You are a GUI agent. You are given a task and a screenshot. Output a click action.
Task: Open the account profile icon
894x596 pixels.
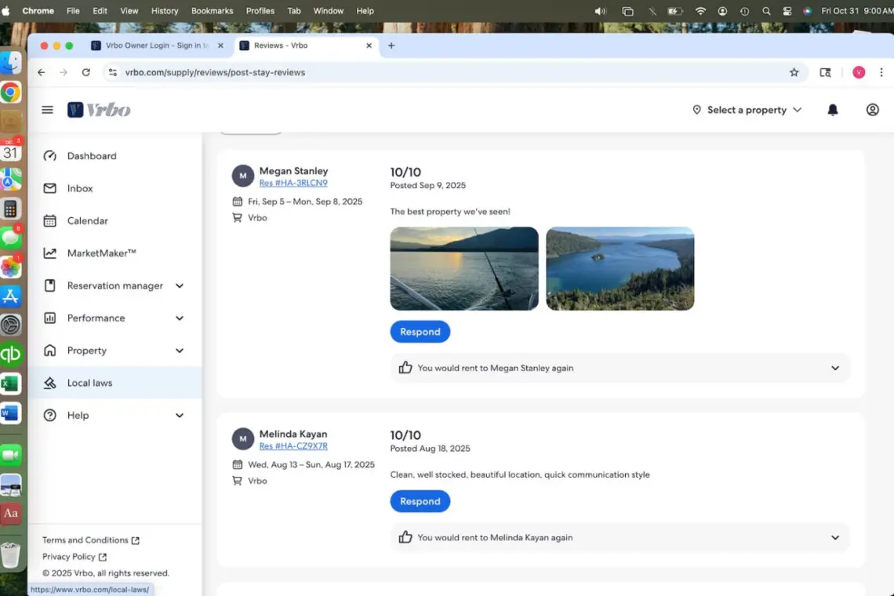872,110
